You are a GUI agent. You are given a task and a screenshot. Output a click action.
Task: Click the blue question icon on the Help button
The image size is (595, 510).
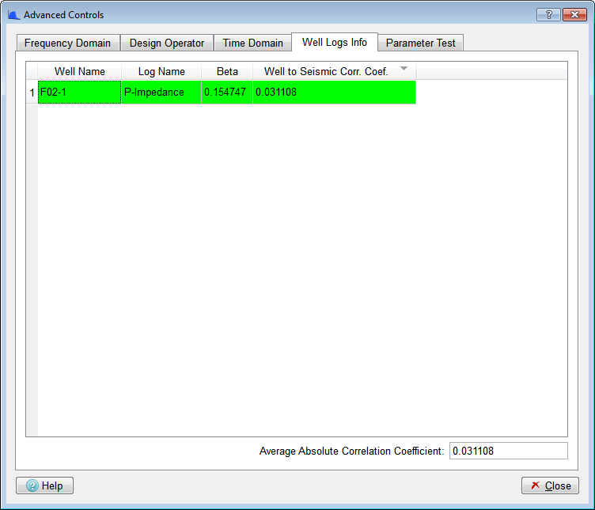(x=32, y=485)
